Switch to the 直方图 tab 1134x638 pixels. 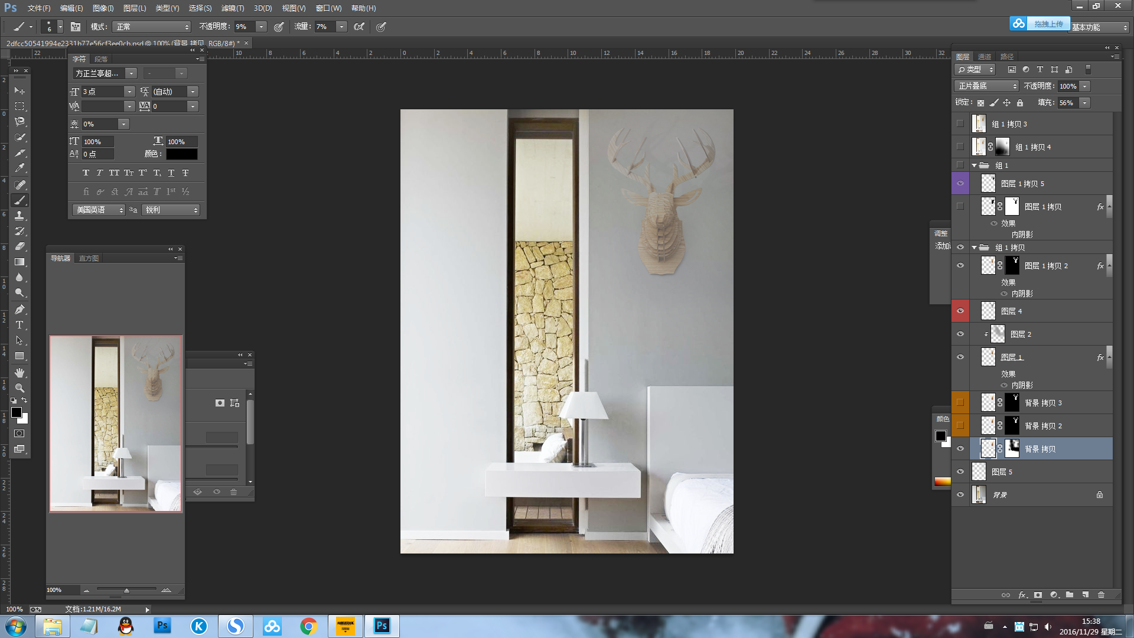pyautogui.click(x=89, y=258)
